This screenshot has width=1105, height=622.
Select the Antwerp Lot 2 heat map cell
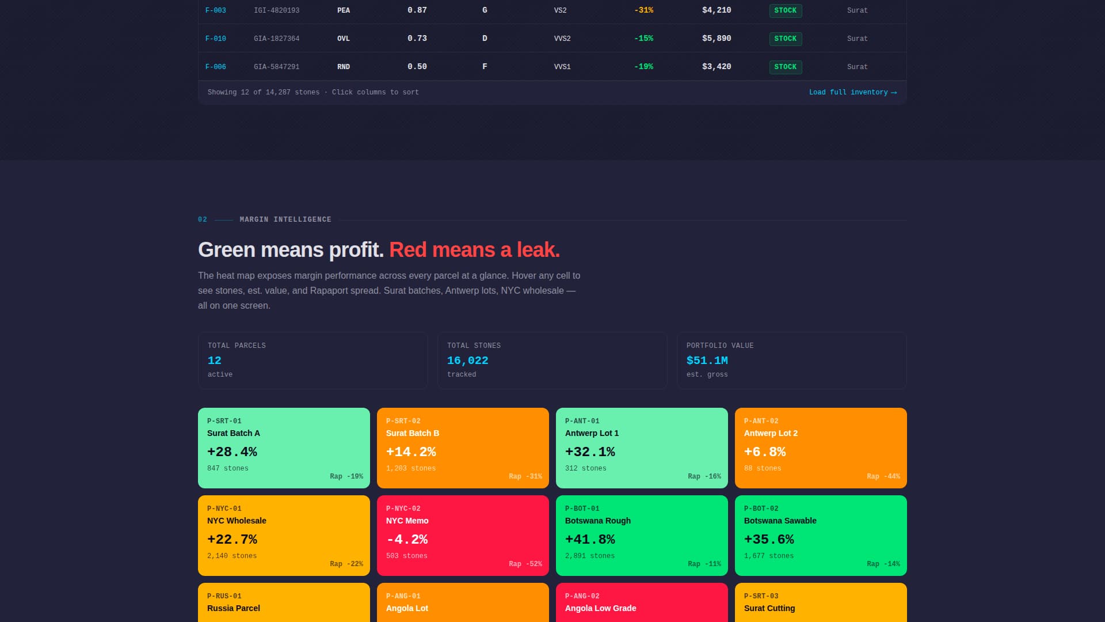pos(821,448)
